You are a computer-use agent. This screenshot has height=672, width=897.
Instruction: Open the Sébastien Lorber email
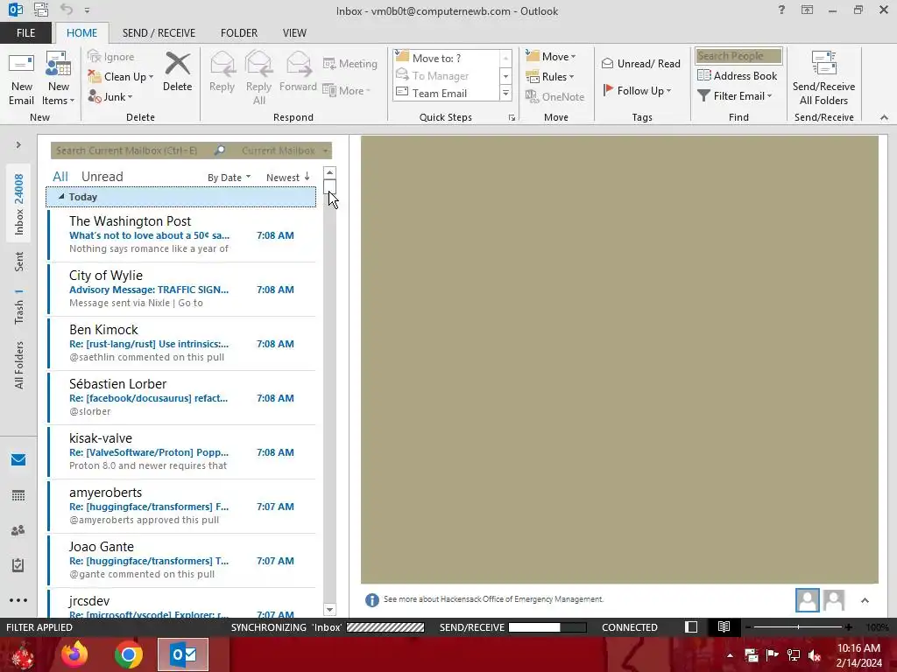click(182, 398)
